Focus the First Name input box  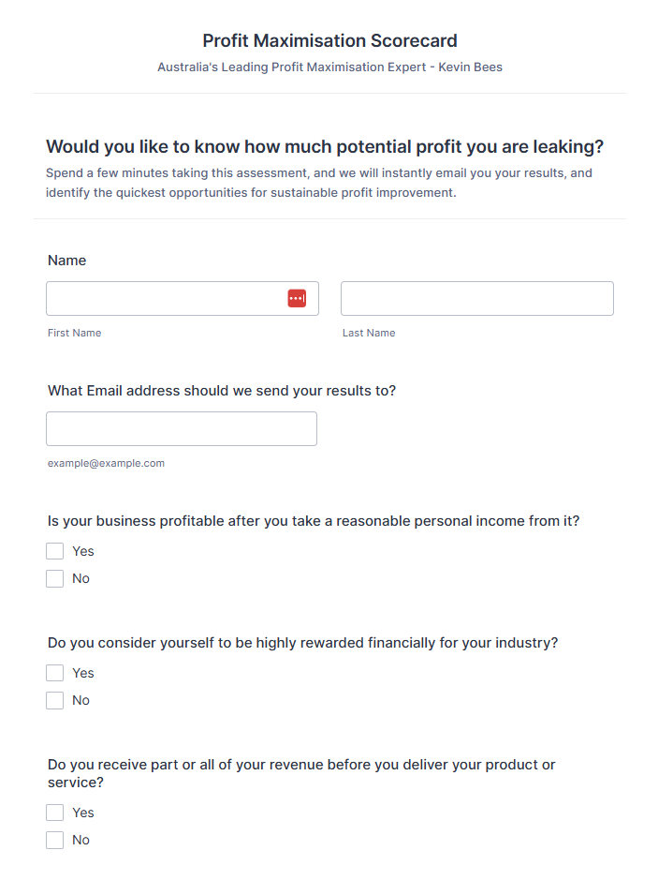(164, 298)
